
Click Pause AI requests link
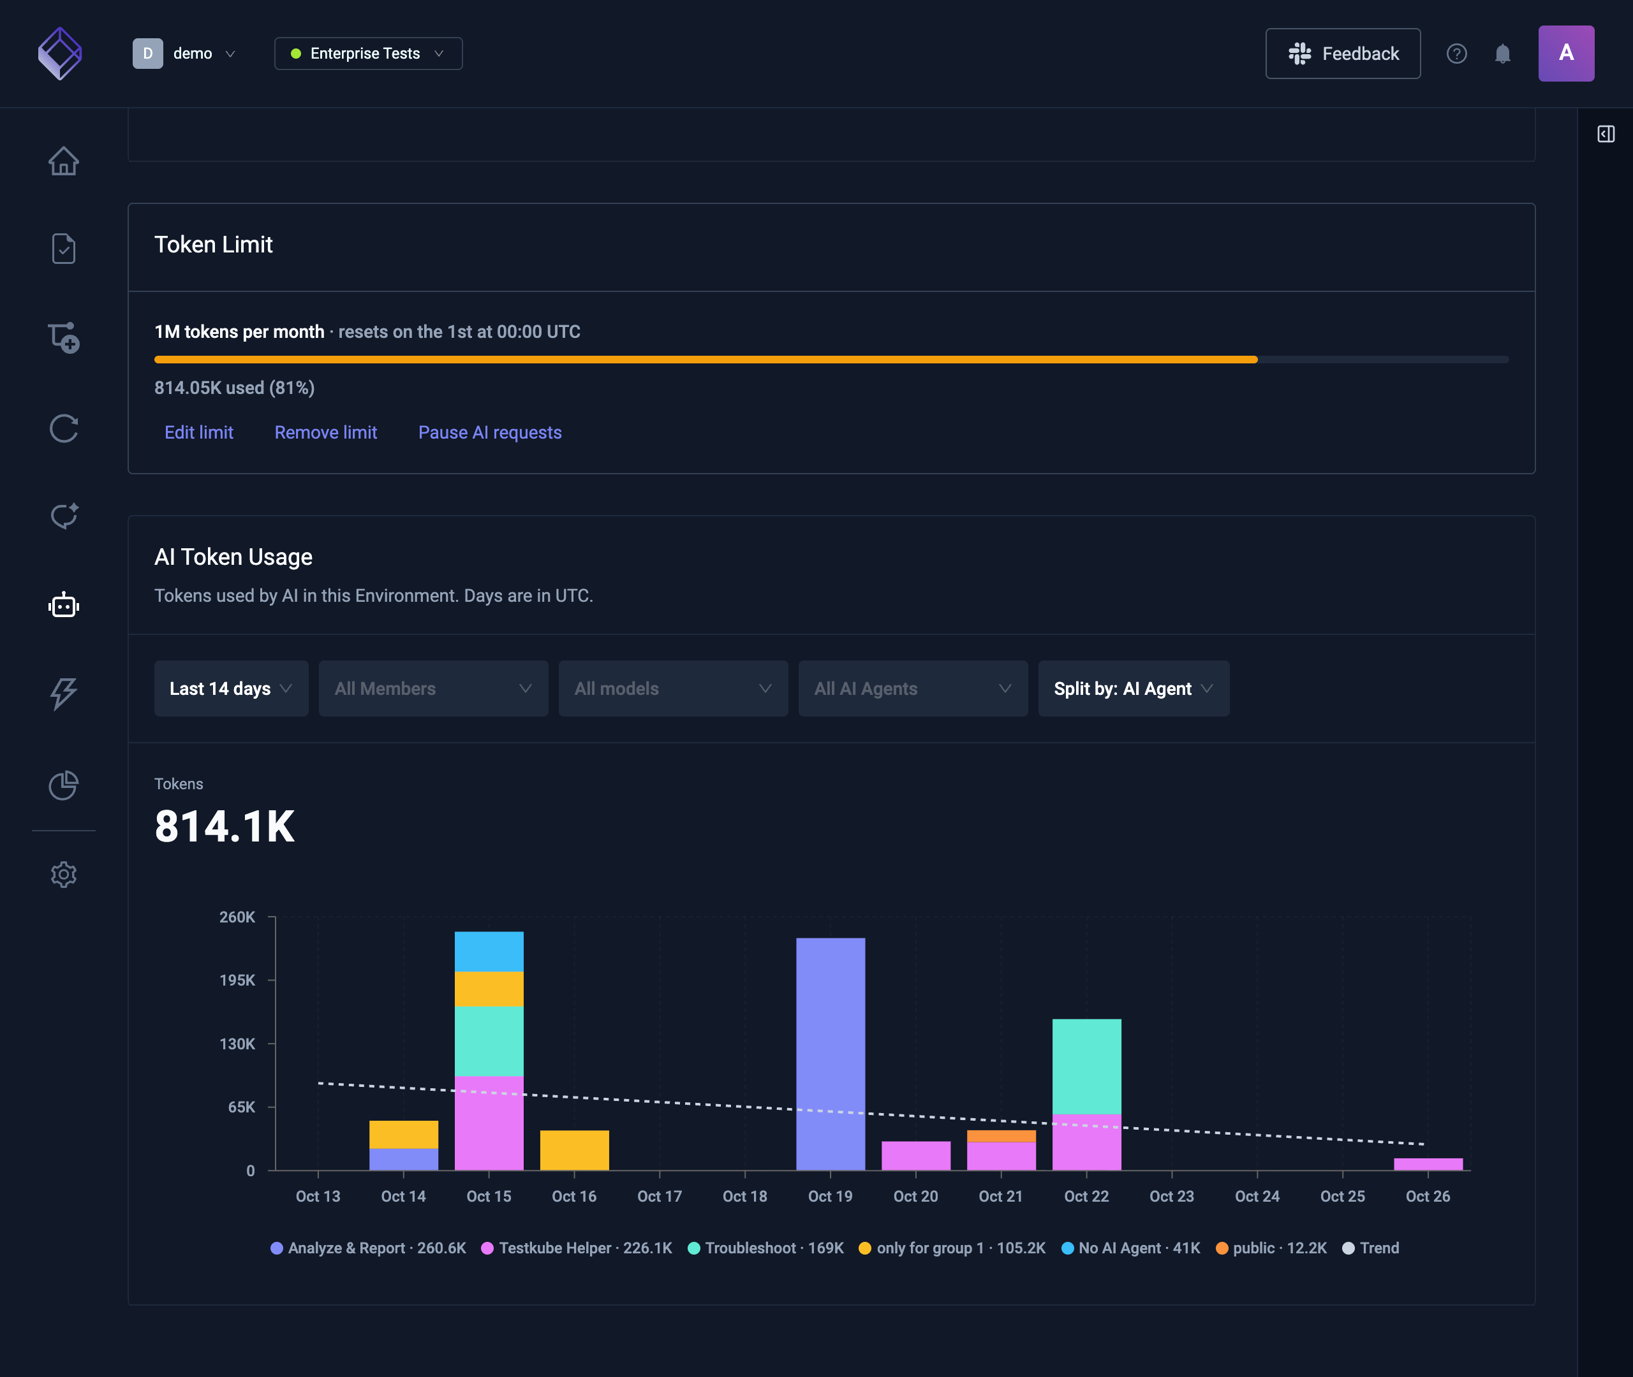[490, 432]
